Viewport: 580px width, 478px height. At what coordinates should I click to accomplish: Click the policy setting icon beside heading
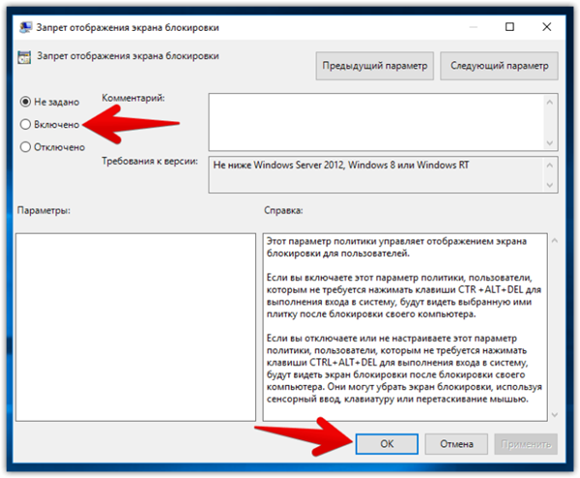tap(24, 57)
